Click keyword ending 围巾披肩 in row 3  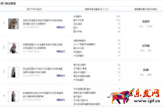(x=82, y=76)
